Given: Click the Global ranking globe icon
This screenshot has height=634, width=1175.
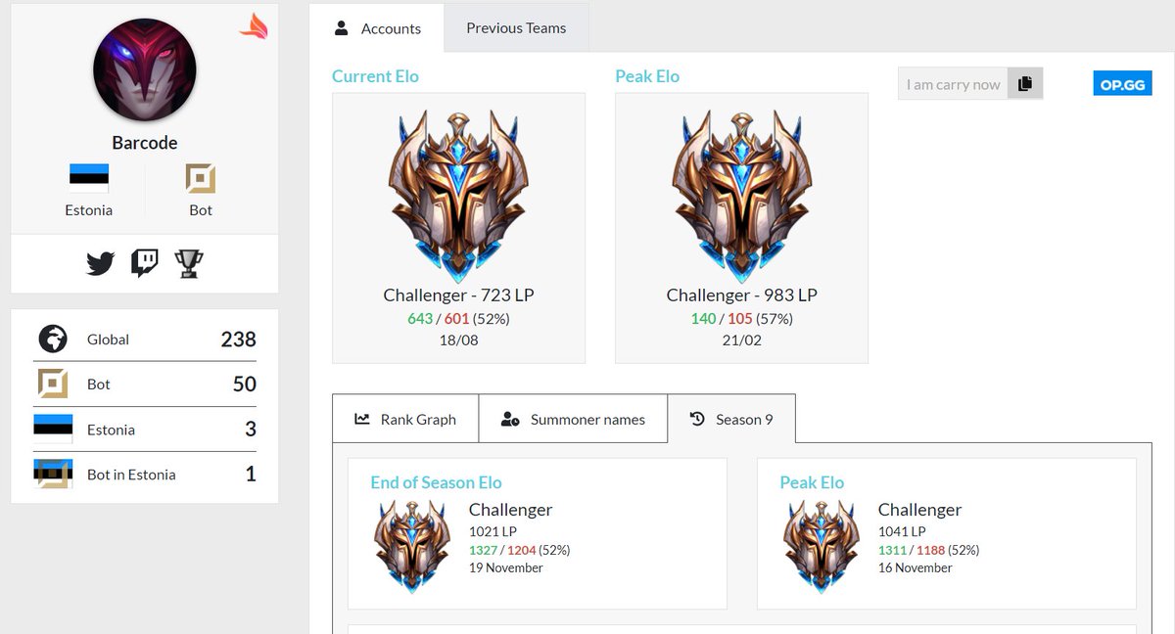Looking at the screenshot, I should click(52, 340).
